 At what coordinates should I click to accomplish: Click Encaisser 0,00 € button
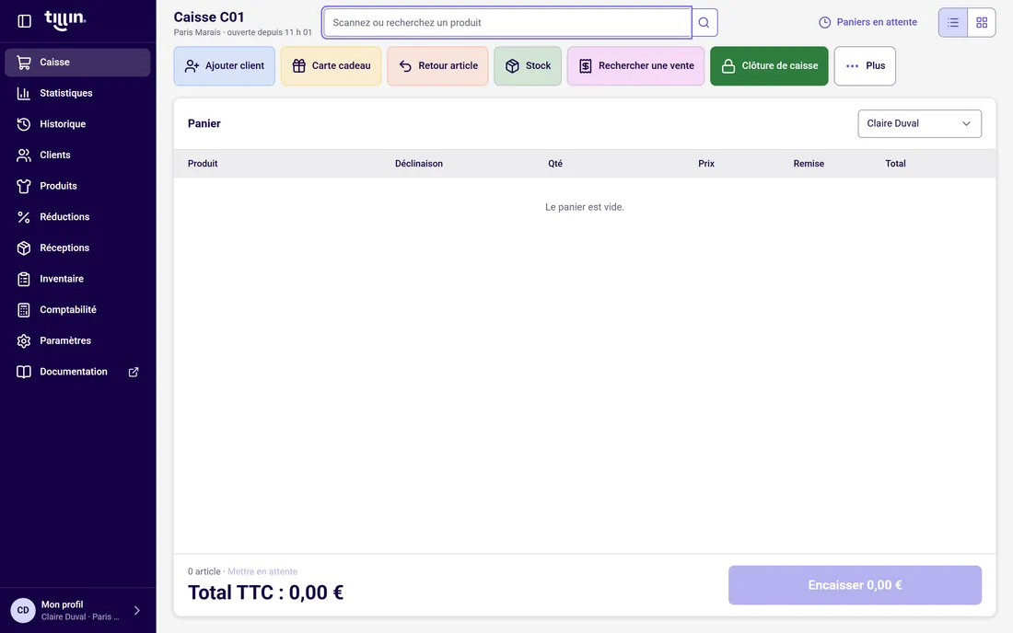(855, 585)
